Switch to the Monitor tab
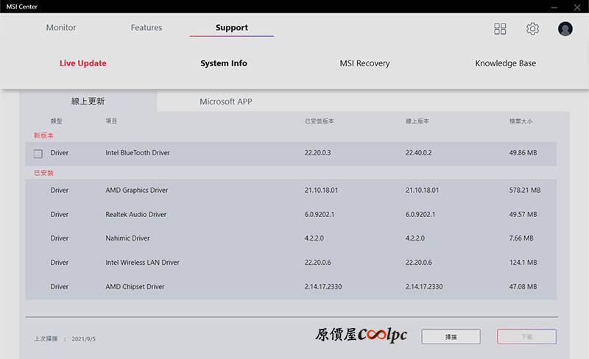Screen dimensions: 589x359 [61, 27]
